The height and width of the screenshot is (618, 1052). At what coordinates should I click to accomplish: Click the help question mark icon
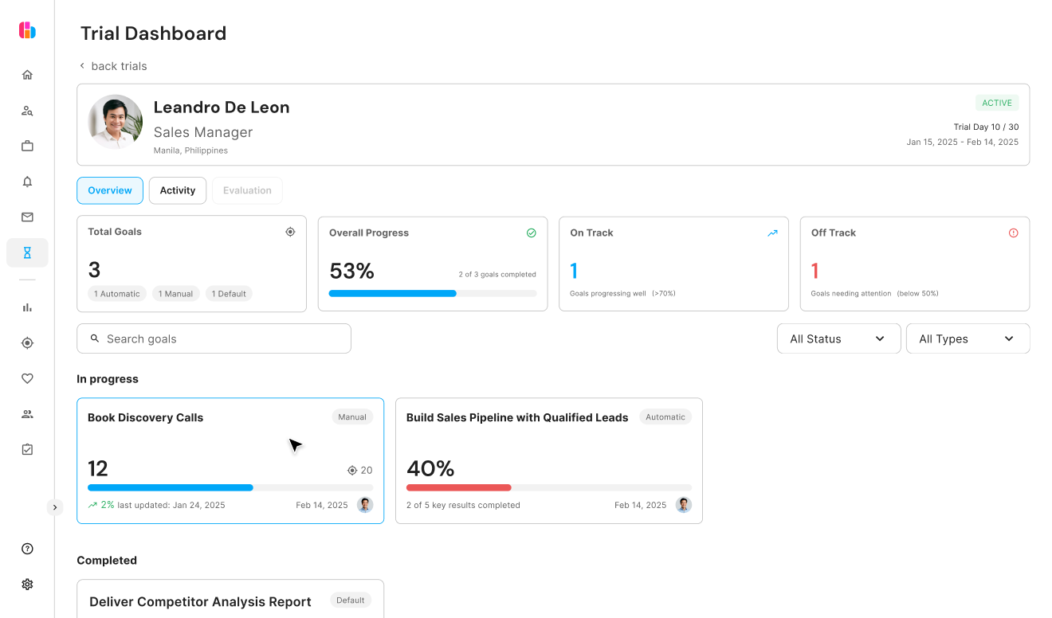(27, 549)
